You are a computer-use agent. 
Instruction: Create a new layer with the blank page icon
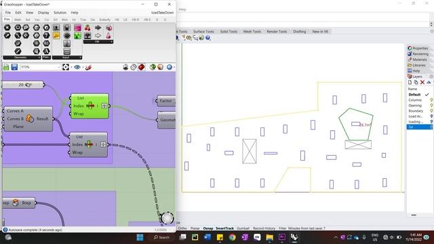(410, 83)
